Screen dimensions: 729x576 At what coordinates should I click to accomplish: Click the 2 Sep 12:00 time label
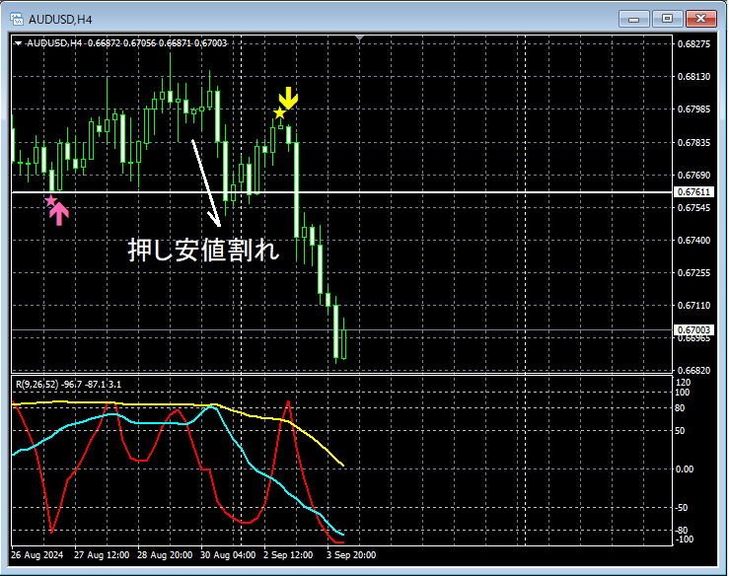click(288, 555)
